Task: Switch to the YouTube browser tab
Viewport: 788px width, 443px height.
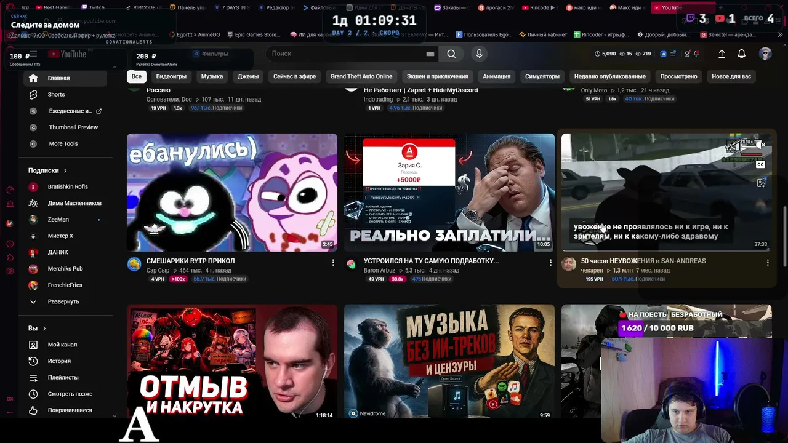Action: 683,7
